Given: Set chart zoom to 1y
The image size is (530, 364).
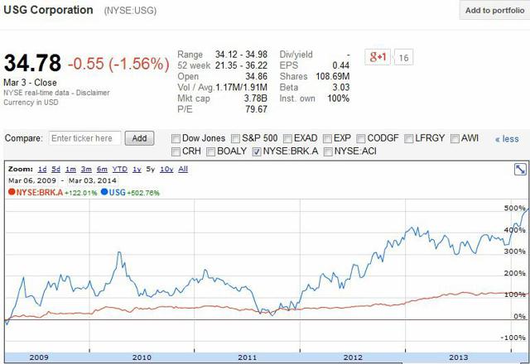Looking at the screenshot, I should (x=137, y=169).
